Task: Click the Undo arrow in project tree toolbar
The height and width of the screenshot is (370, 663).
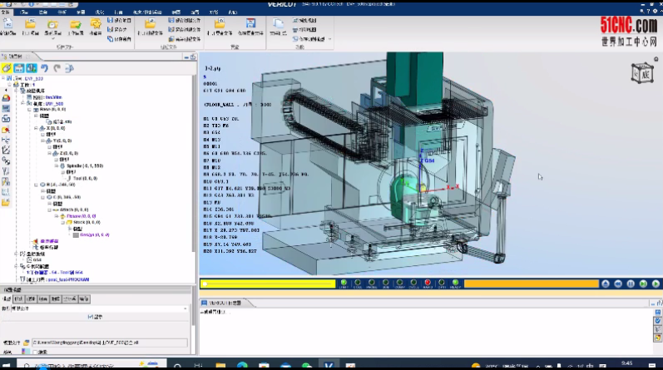Action: click(45, 68)
